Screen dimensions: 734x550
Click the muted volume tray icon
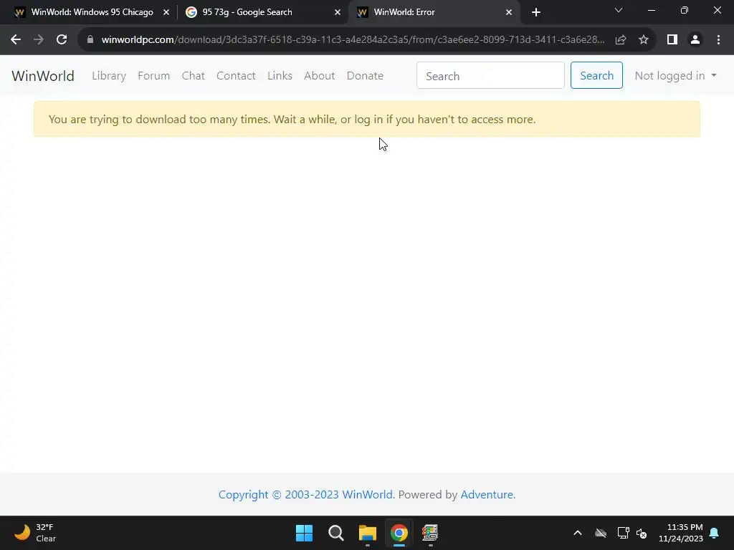pyautogui.click(x=642, y=533)
